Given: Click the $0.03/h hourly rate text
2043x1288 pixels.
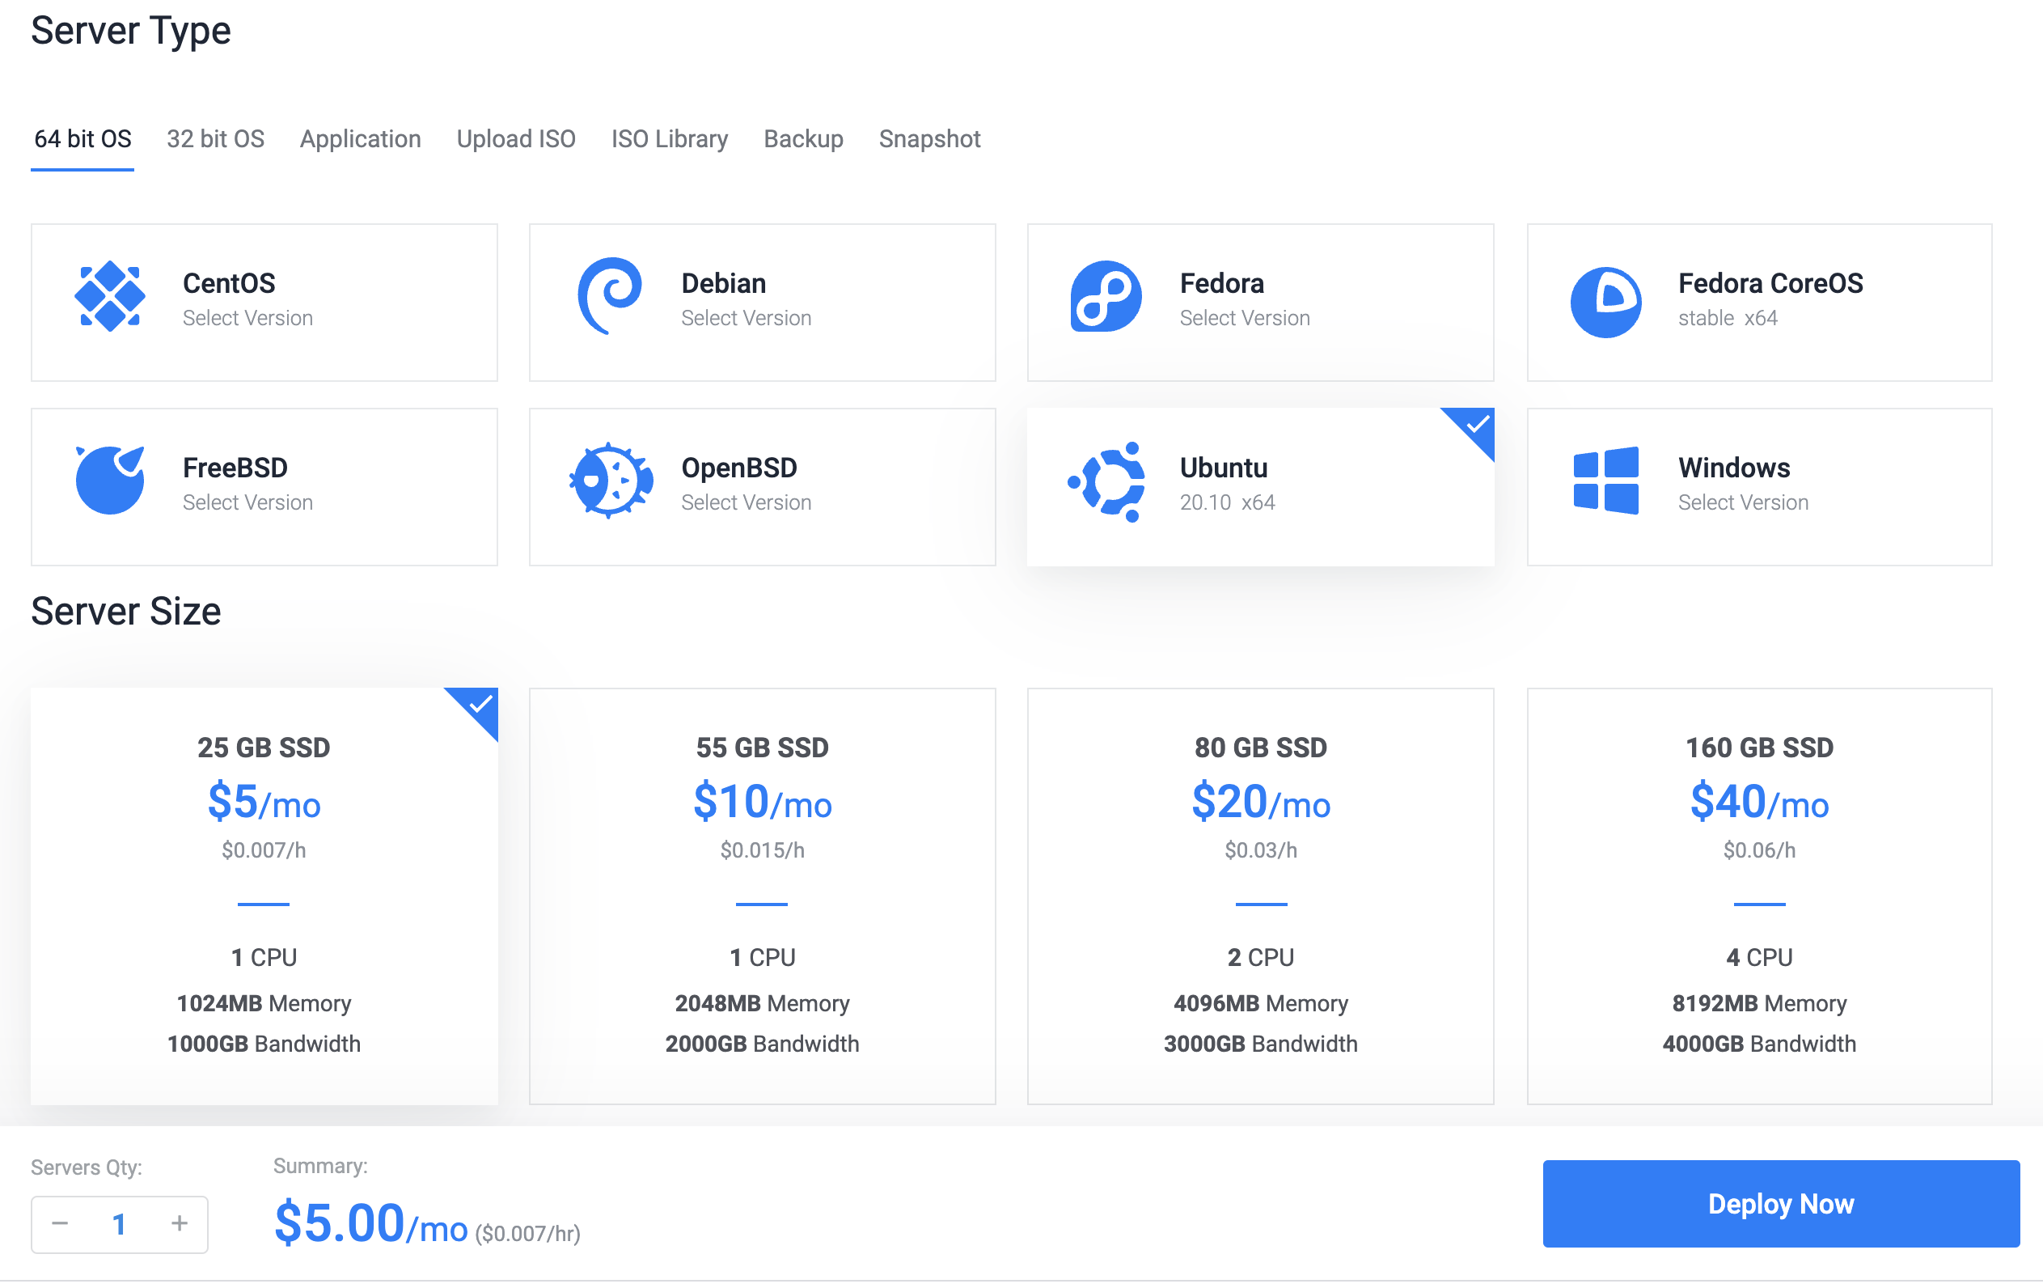Looking at the screenshot, I should [1260, 850].
